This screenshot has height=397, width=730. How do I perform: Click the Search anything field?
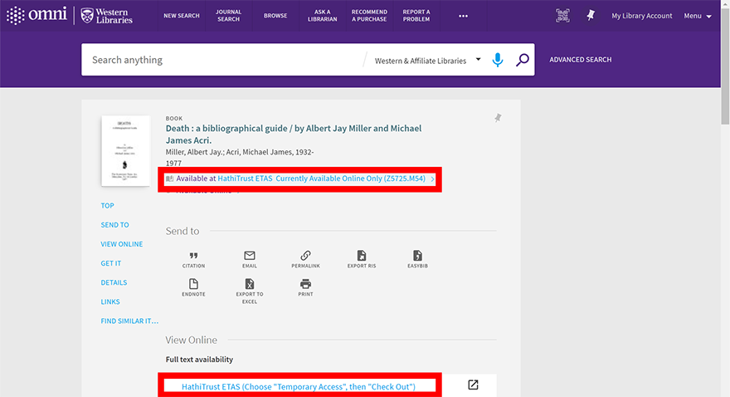[x=221, y=60]
